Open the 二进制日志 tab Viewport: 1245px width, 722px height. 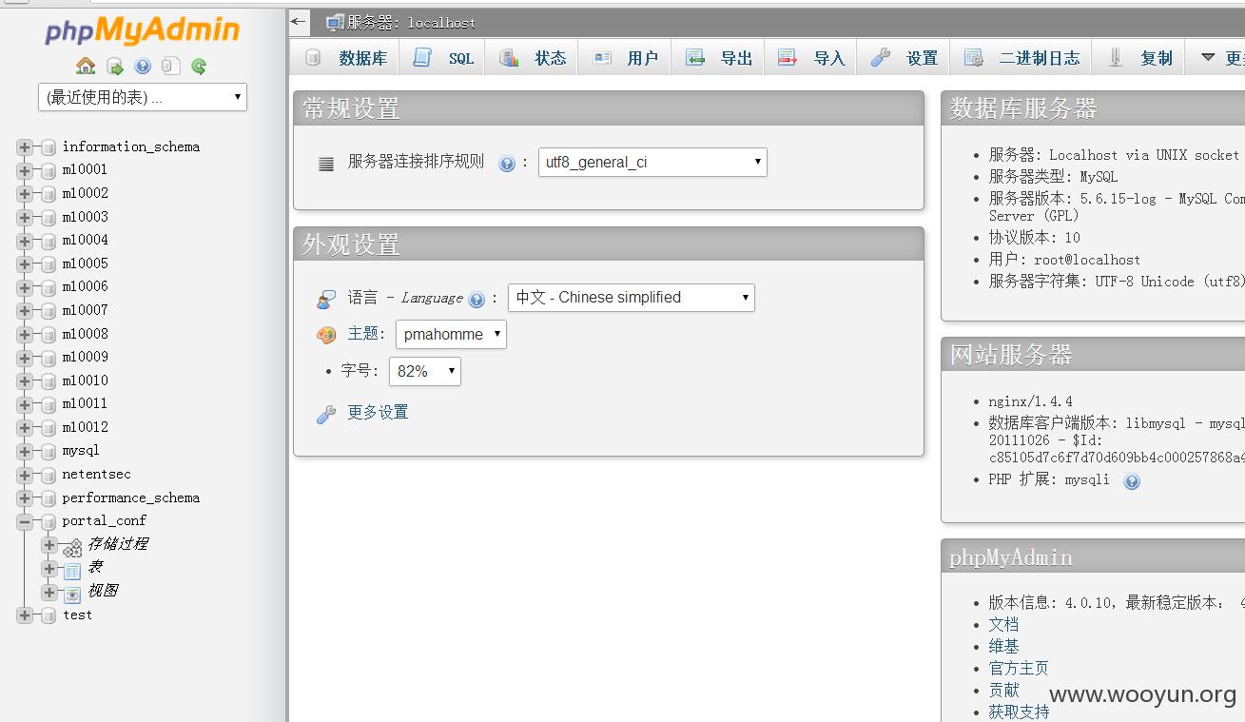1021,58
